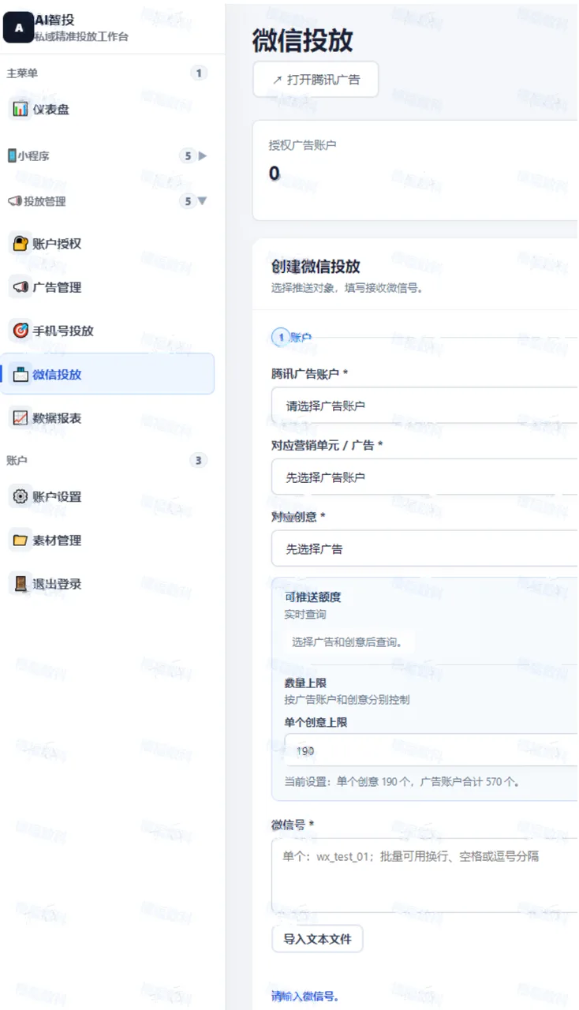Open 广告管理 in the sidebar
579x1010 pixels.
click(107, 287)
